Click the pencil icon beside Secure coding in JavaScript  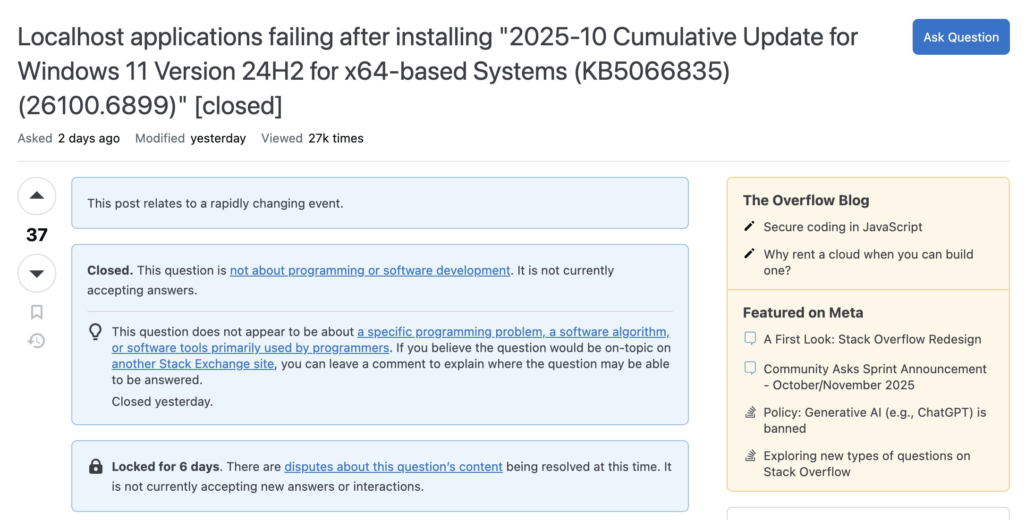point(749,226)
